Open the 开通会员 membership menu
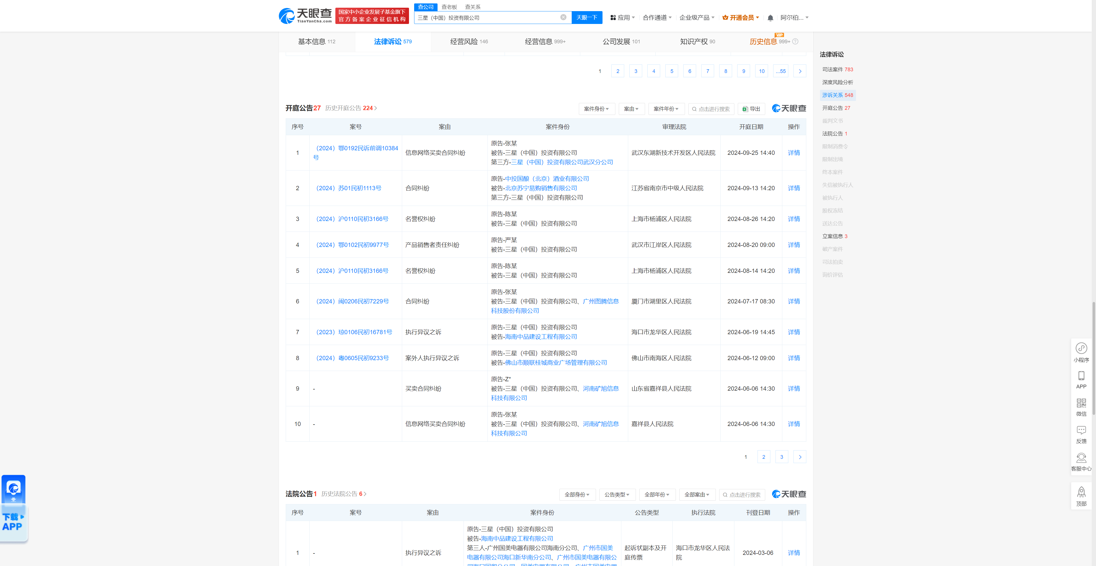The height and width of the screenshot is (566, 1096). point(741,17)
